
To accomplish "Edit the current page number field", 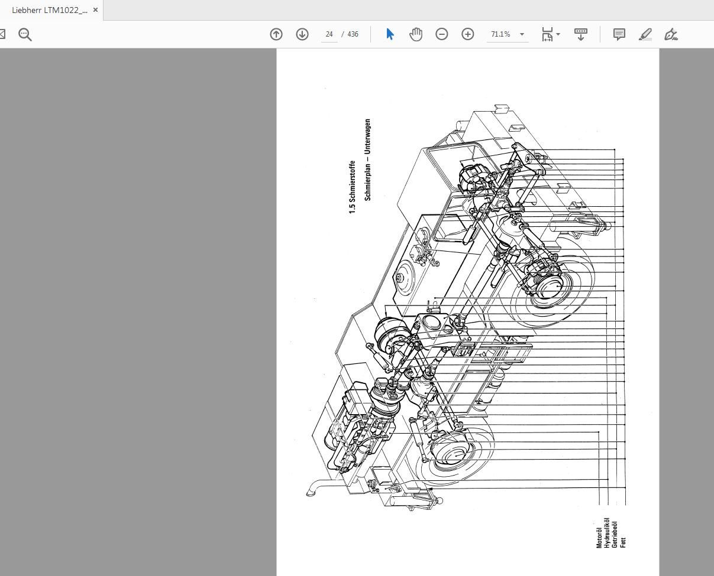I will pyautogui.click(x=329, y=34).
